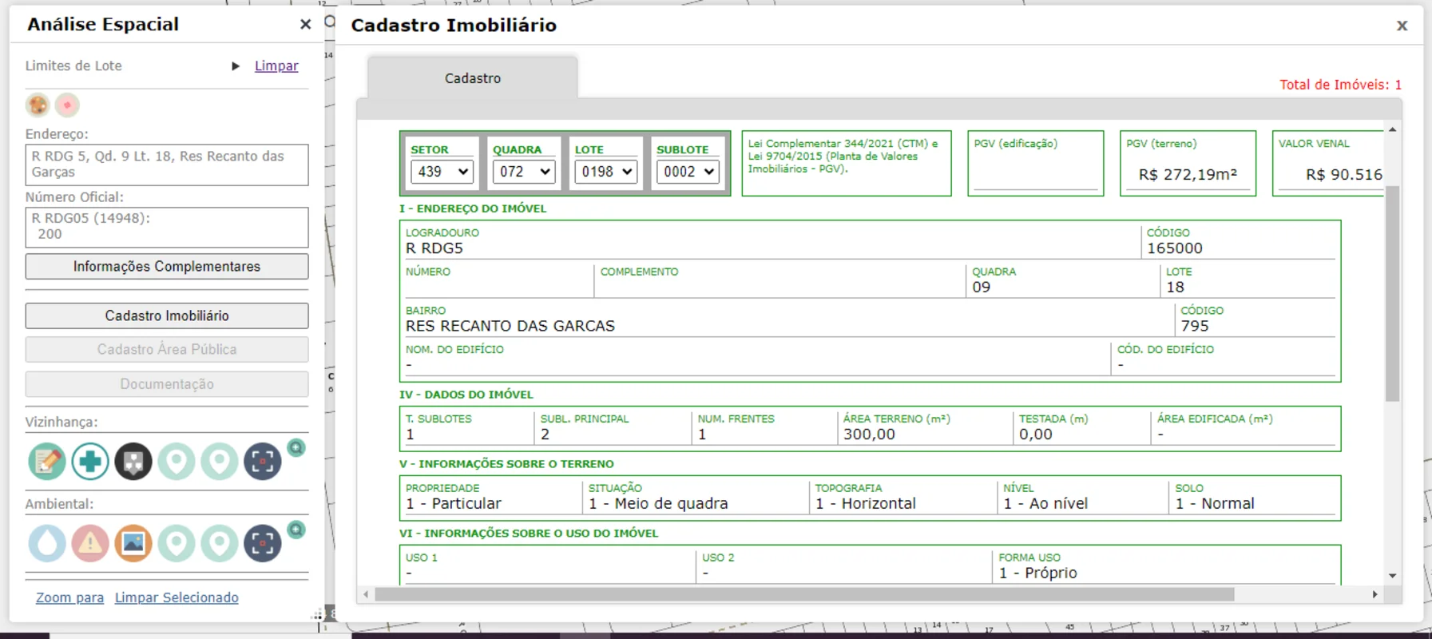Click the dark focus-frame icon in Vizinhança row
1432x639 pixels.
pyautogui.click(x=263, y=462)
